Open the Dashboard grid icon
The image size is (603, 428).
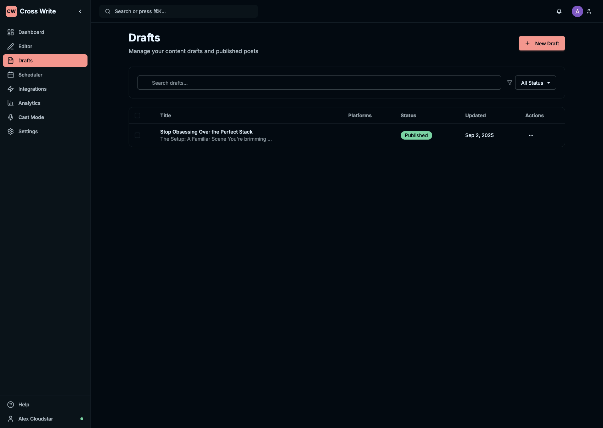point(11,32)
